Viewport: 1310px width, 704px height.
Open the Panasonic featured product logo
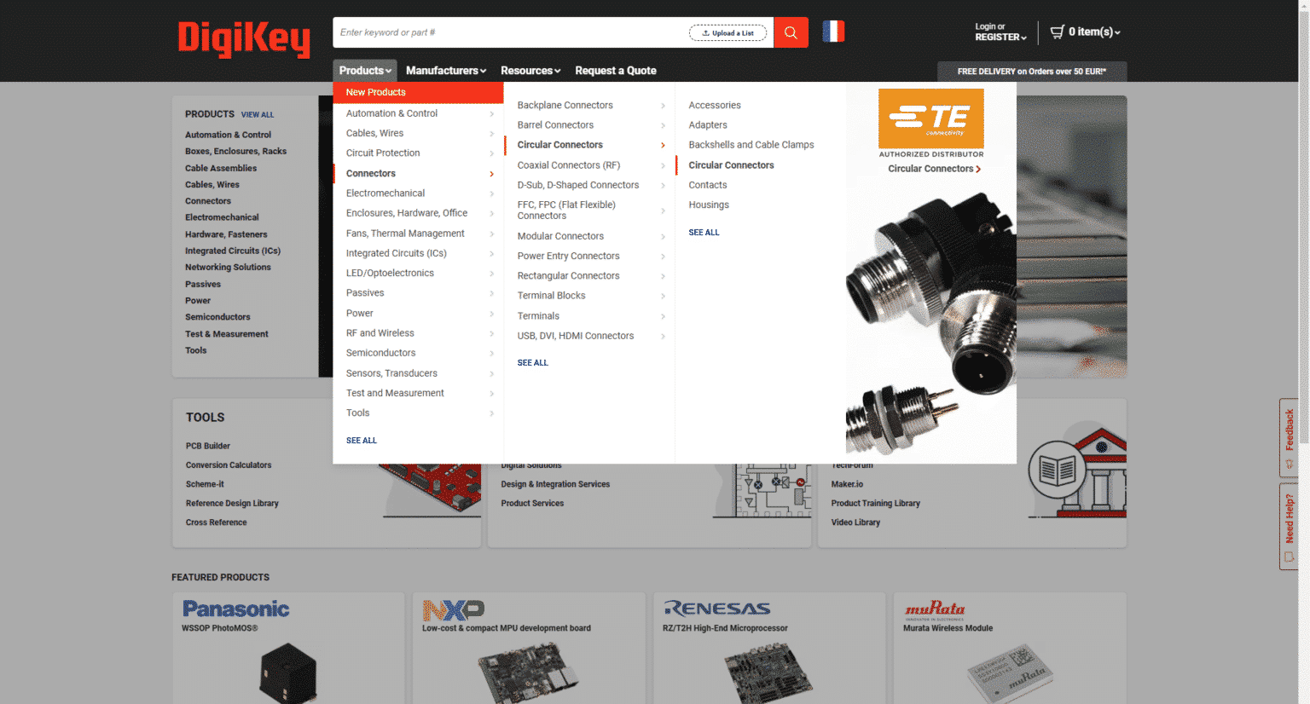236,609
